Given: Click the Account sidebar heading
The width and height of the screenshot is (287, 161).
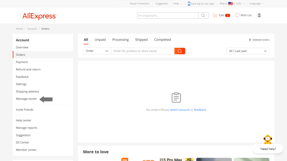Looking at the screenshot, I should tap(22, 40).
